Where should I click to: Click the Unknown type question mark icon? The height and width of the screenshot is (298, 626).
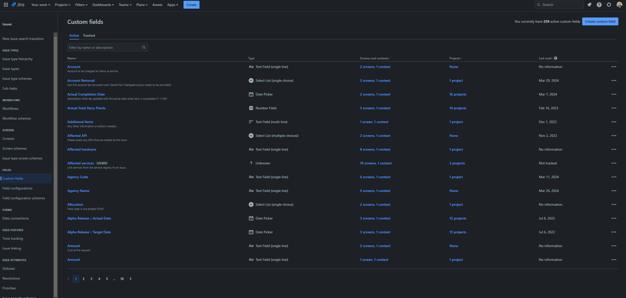pos(251,163)
